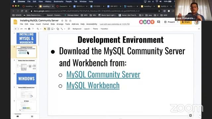Viewport: 212px width, 119px height.
Task: Star the presentation title
Action: 62,20
